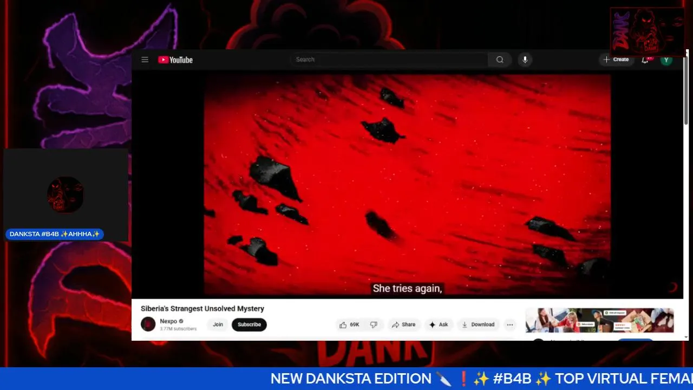Download the video
This screenshot has width=693, height=390.
478,324
